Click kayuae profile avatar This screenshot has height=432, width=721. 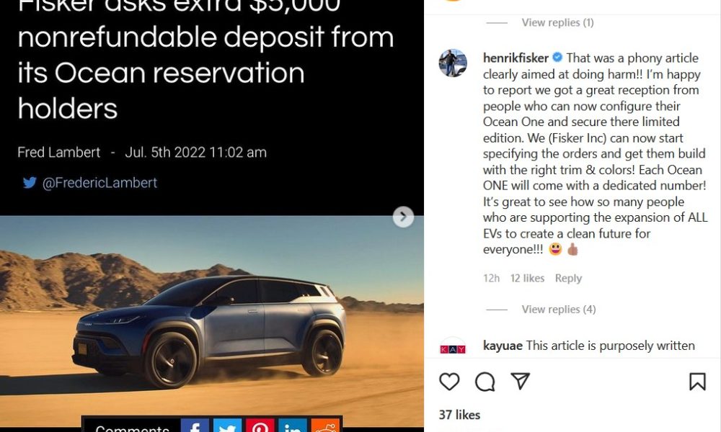point(453,348)
